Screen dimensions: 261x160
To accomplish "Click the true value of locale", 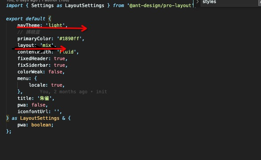I will click(57, 85).
